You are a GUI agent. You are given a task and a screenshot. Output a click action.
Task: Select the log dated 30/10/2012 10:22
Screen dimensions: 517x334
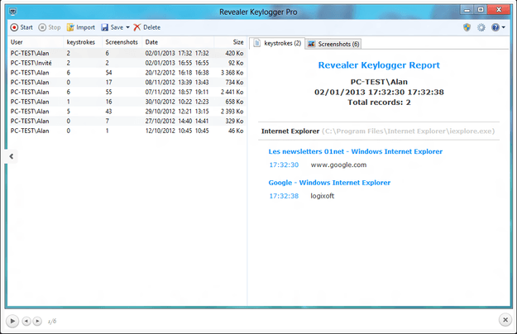127,102
